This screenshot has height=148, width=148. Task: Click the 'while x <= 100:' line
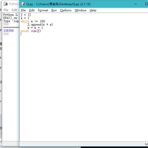pos(33,21)
